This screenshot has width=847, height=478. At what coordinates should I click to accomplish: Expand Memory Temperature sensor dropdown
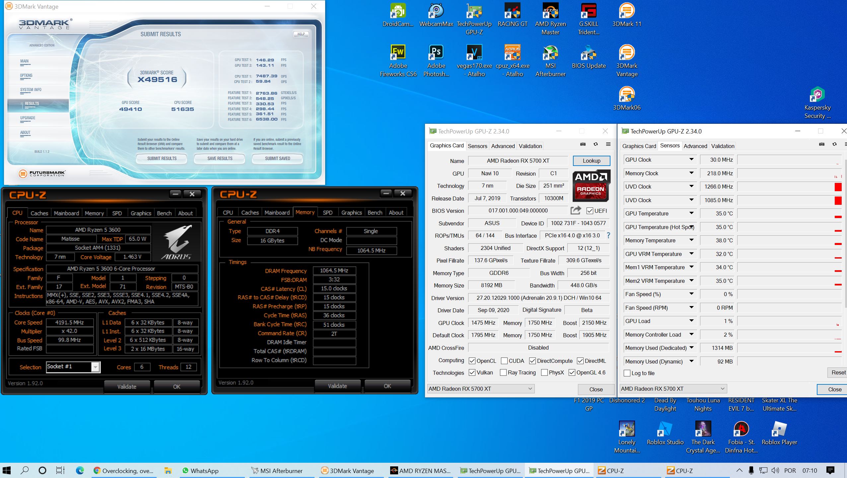point(691,240)
